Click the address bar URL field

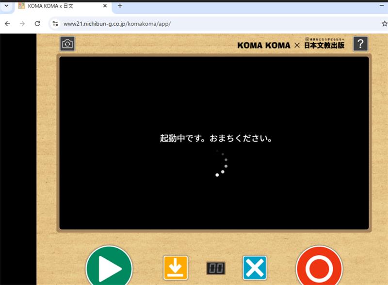pyautogui.click(x=218, y=24)
